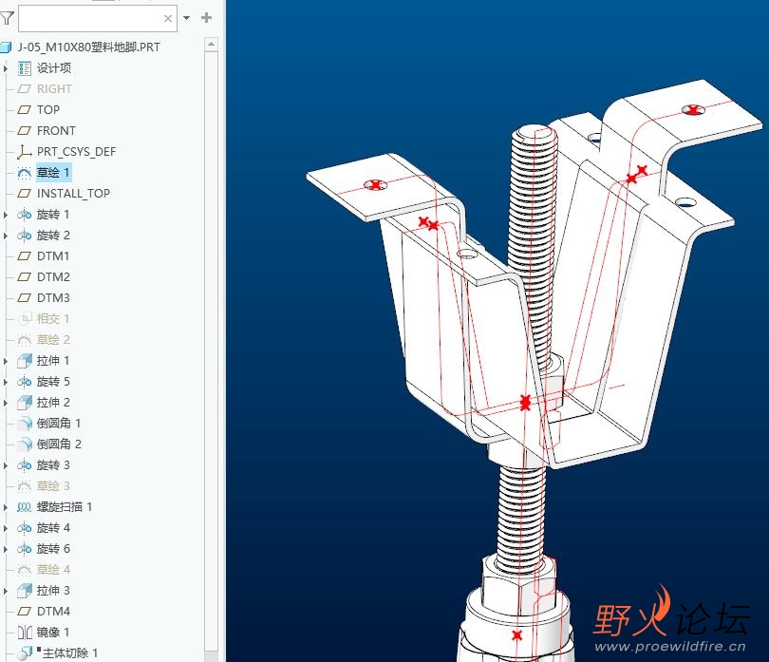The height and width of the screenshot is (662, 769).
Task: Expand the 旋转 6 feature
Action: pos(6,549)
